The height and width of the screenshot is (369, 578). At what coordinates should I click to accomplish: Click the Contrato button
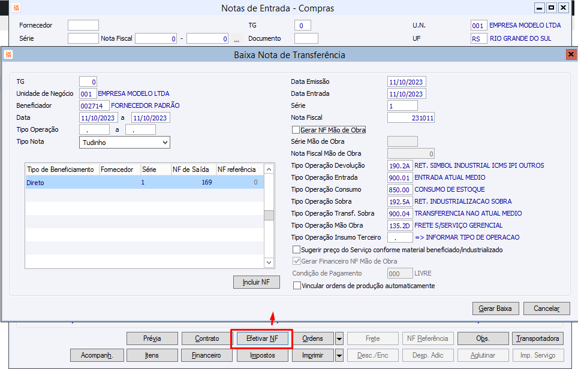[207, 338]
